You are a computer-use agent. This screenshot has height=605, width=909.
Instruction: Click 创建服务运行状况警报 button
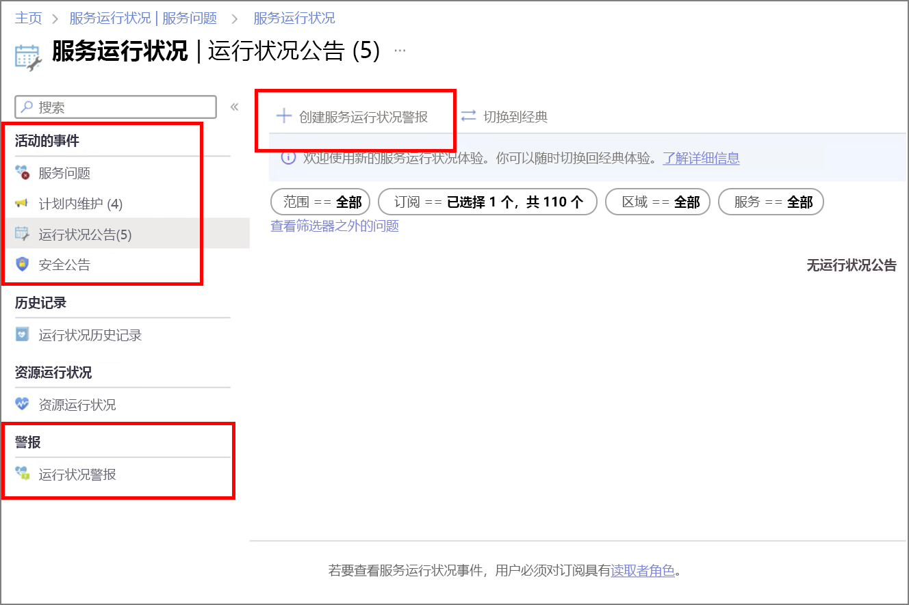(x=352, y=116)
